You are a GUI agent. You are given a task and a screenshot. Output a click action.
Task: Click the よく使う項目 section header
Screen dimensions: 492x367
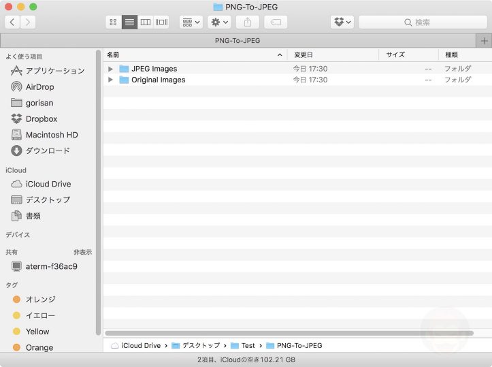tap(24, 57)
